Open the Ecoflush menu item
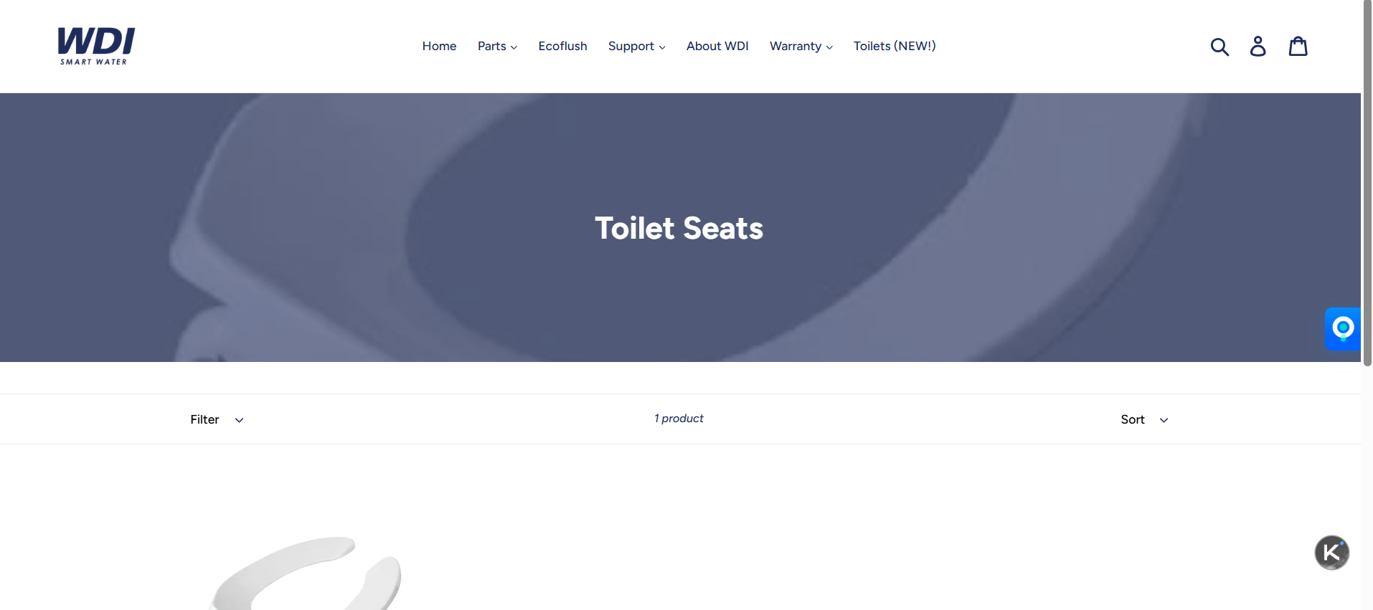Screen dimensions: 1373x610 click(562, 46)
